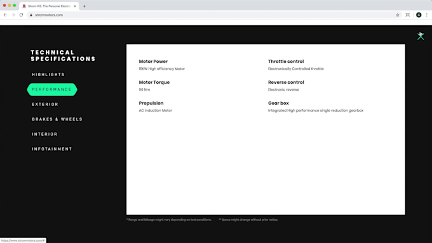The image size is (432, 243).
Task: Click the 'Electronic reverse' text
Action: 283,89
